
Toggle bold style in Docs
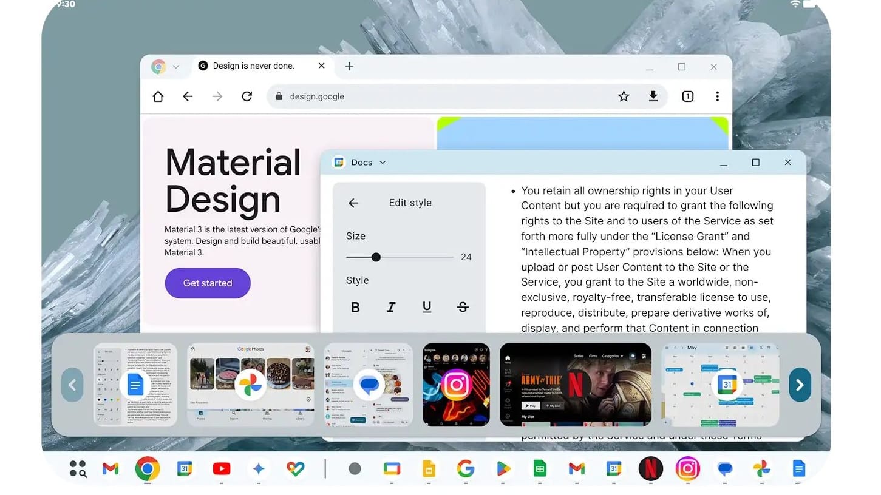click(x=356, y=308)
